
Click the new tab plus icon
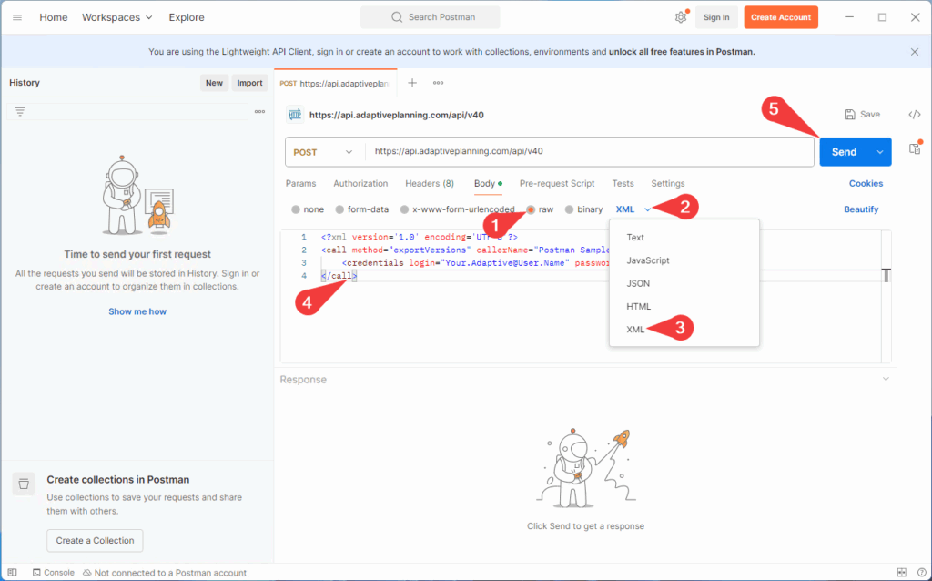[x=412, y=83]
